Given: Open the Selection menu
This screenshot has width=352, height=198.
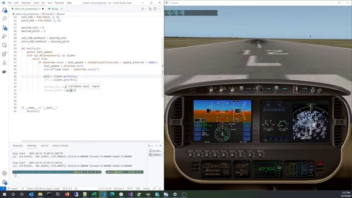Looking at the screenshot, I should click(x=26, y=3).
